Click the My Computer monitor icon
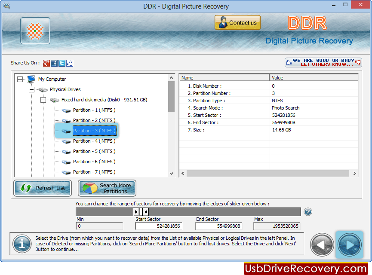Image resolution: width=372 pixels, height=275 pixels. 31,79
